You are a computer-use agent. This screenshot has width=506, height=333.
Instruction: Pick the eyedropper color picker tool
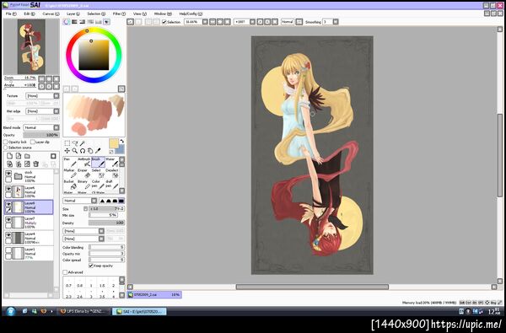pos(98,151)
